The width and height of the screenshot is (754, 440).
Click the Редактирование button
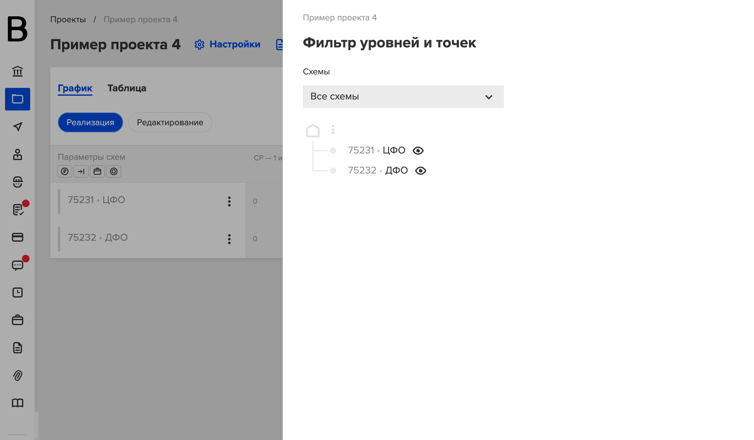point(170,122)
